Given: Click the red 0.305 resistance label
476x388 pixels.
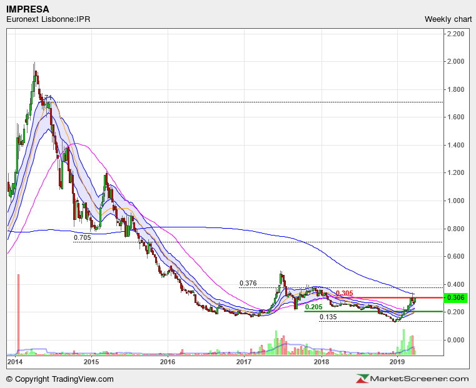Looking at the screenshot, I should pyautogui.click(x=345, y=293).
